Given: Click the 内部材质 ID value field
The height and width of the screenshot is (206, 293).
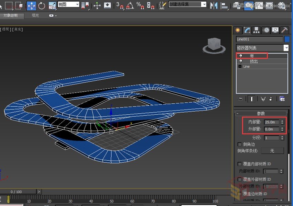Looking at the screenshot, I should point(271,171).
